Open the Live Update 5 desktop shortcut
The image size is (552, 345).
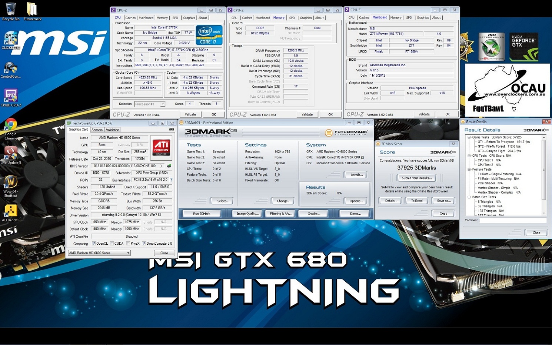click(11, 155)
